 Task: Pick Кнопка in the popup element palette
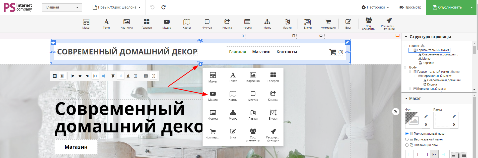pyautogui.click(x=273, y=96)
